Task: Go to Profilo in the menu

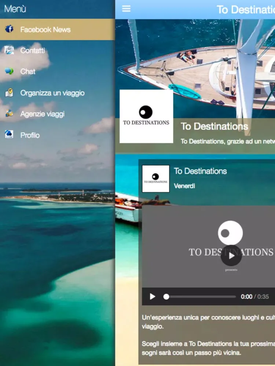Action: pyautogui.click(x=57, y=135)
